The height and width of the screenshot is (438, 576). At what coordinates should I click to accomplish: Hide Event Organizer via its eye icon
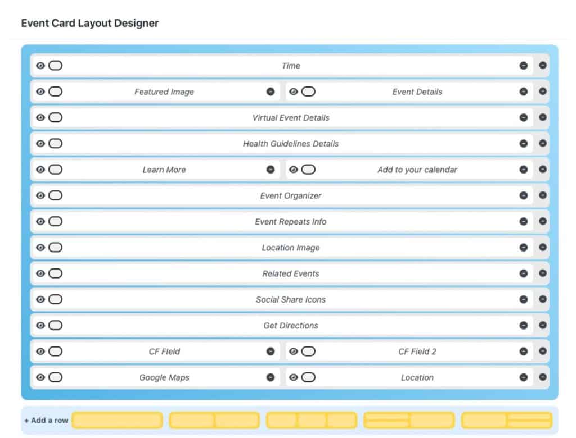pyautogui.click(x=40, y=195)
